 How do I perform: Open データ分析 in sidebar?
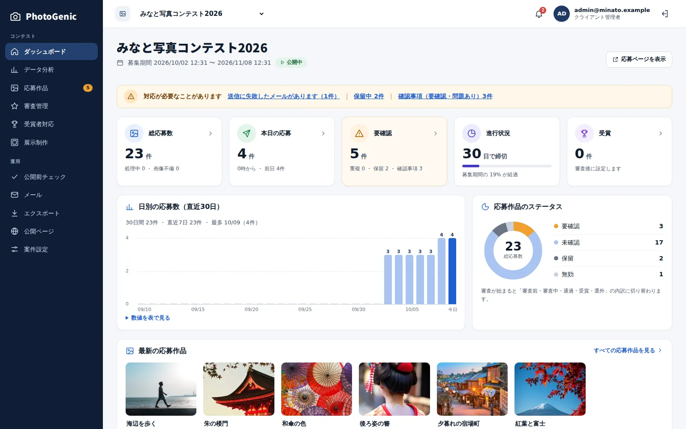click(x=51, y=70)
